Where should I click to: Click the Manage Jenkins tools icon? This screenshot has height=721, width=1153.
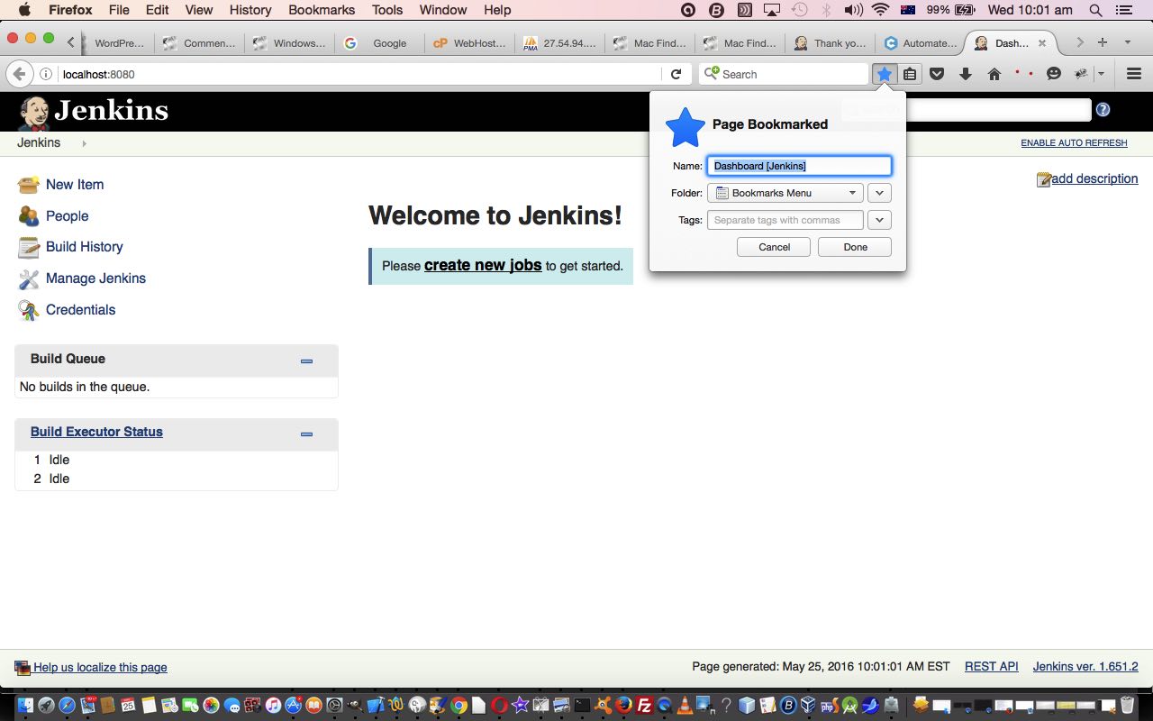pos(29,278)
